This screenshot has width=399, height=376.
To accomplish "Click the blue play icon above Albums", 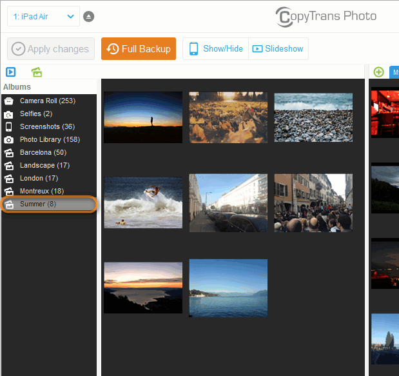I will point(11,72).
